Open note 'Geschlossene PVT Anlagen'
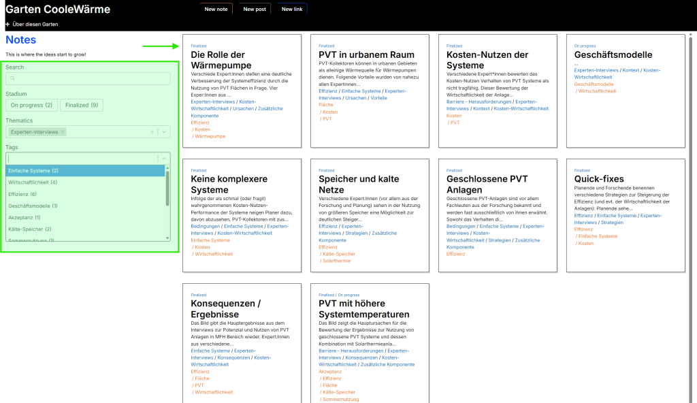 point(487,184)
